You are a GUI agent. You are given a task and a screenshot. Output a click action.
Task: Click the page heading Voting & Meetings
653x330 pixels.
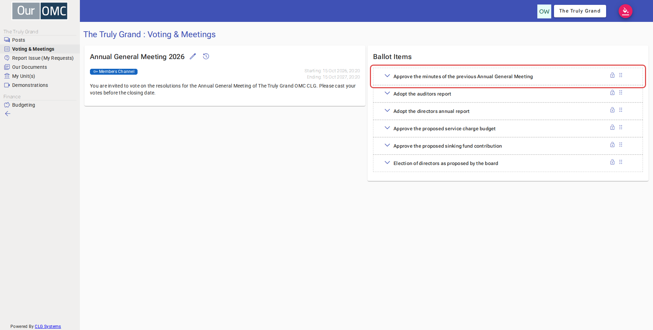click(149, 34)
